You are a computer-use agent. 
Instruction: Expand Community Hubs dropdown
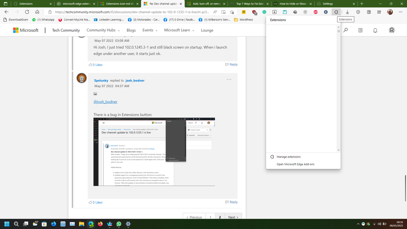103,30
